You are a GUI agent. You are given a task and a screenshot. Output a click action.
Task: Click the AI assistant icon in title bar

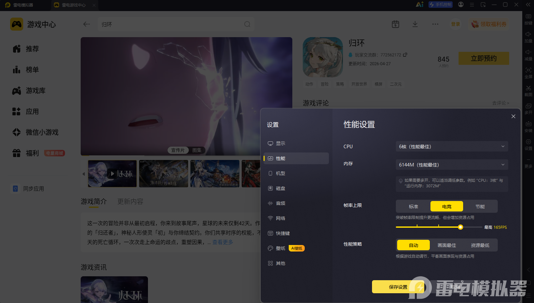pyautogui.click(x=420, y=5)
